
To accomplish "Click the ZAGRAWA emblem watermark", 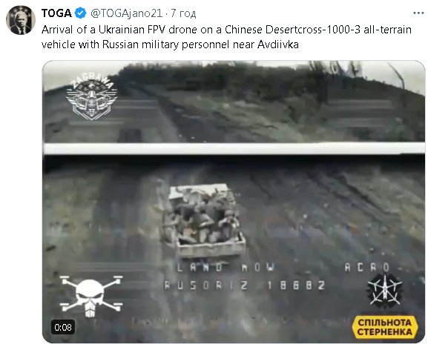I will 92,97.
